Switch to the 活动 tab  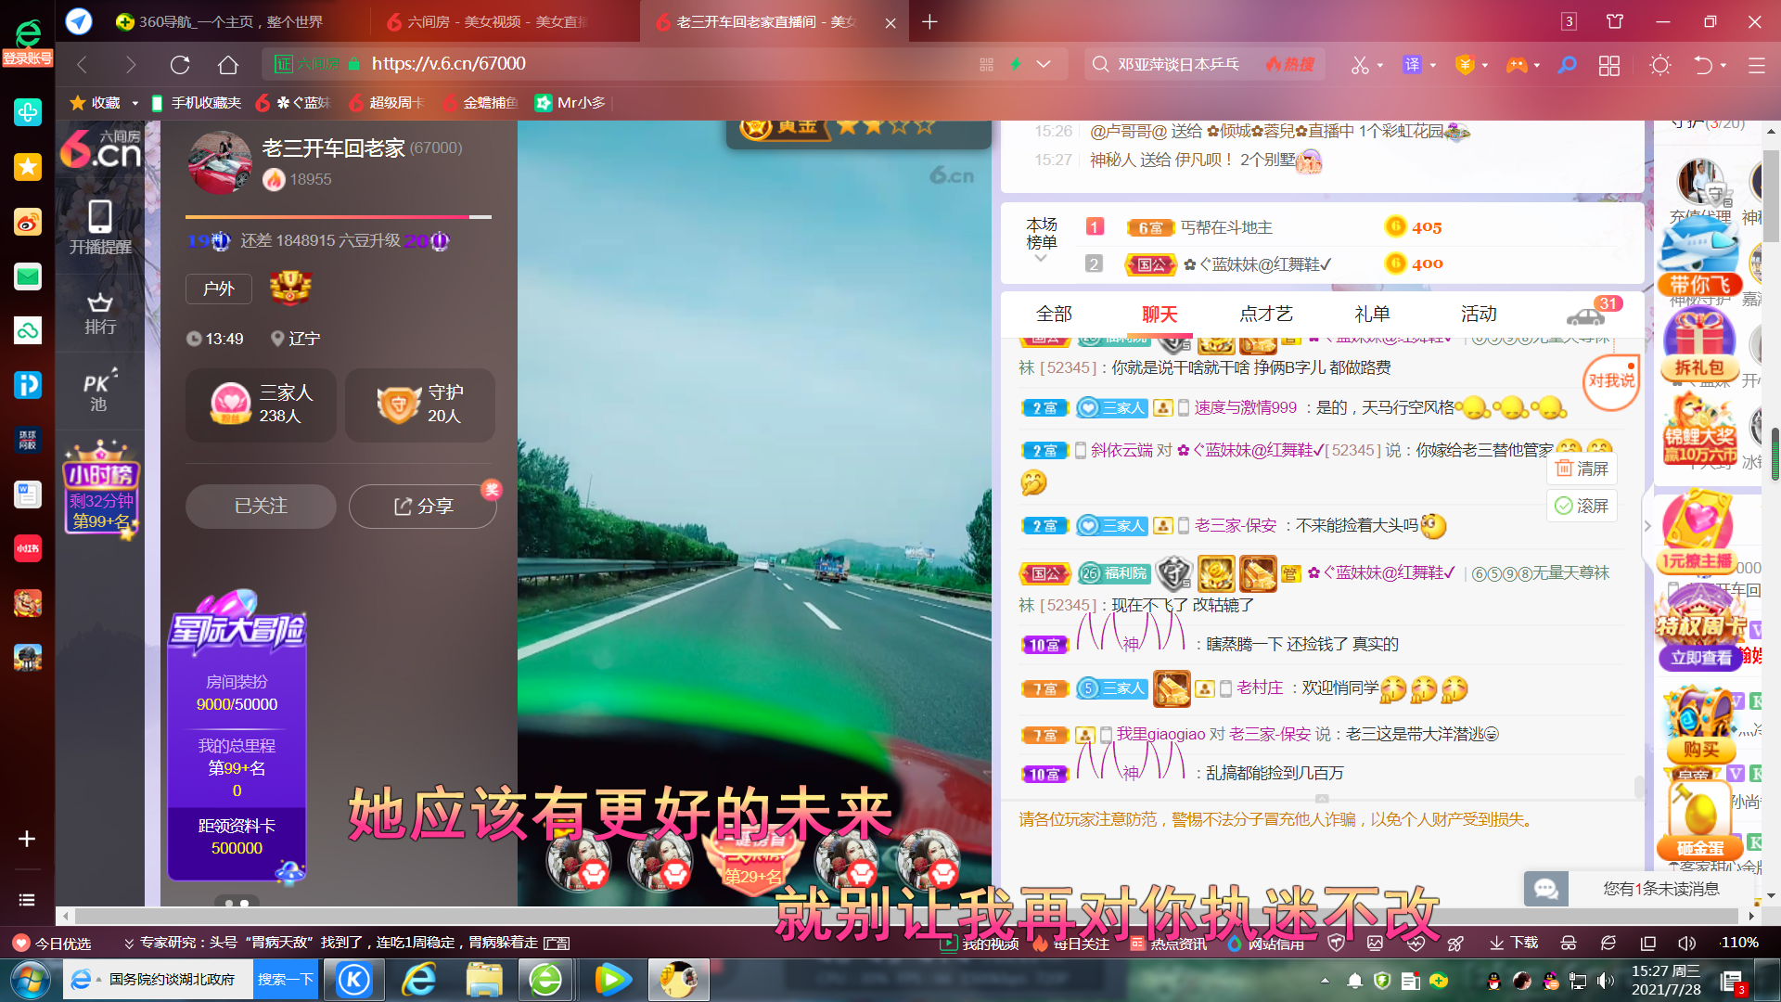click(x=1479, y=314)
